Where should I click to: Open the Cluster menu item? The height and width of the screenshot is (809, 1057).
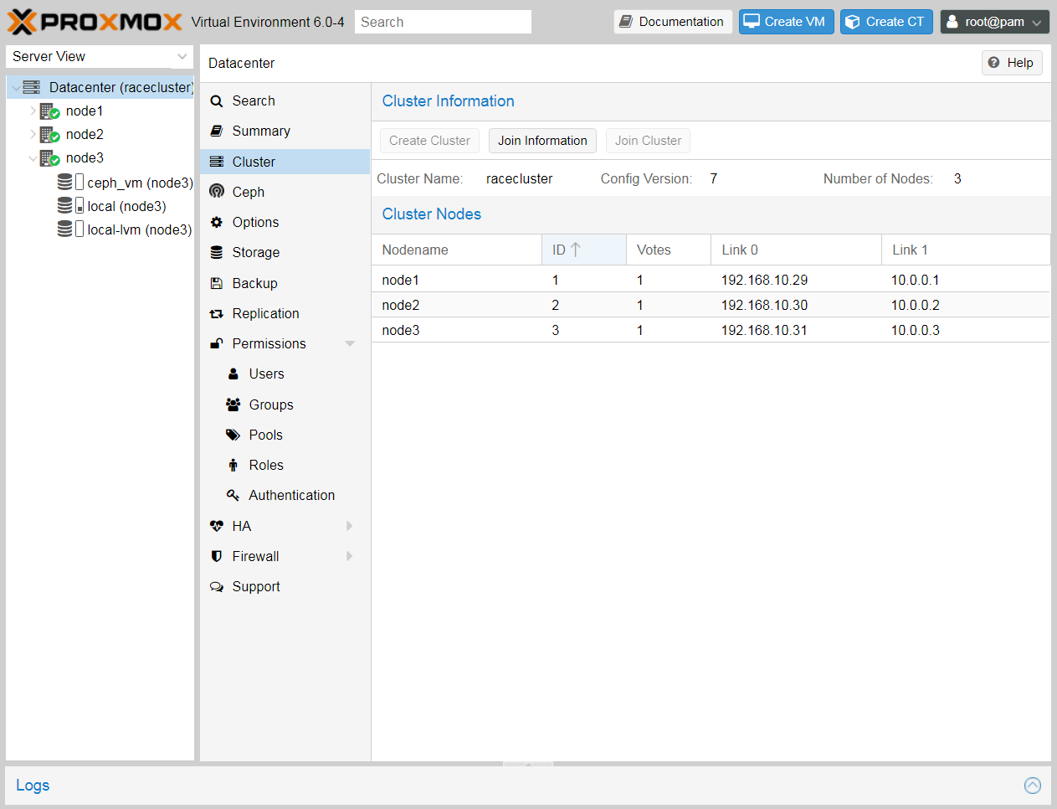(285, 162)
